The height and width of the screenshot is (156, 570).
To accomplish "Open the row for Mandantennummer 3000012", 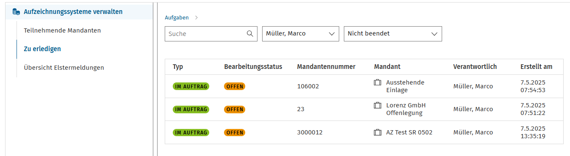I will pyautogui.click(x=364, y=132).
